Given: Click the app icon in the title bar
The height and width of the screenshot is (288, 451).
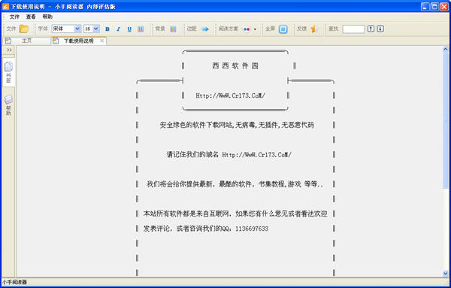Looking at the screenshot, I should [x=5, y=6].
